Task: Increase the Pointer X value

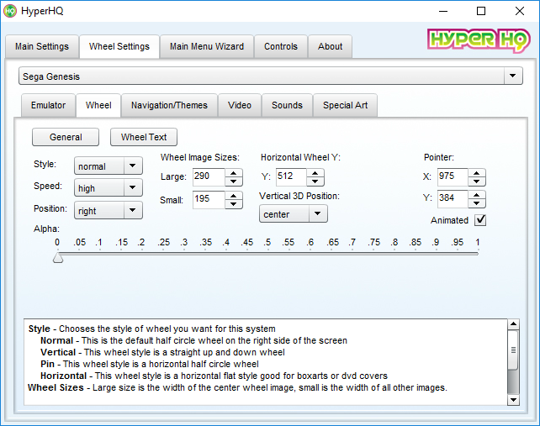Action: tap(477, 173)
